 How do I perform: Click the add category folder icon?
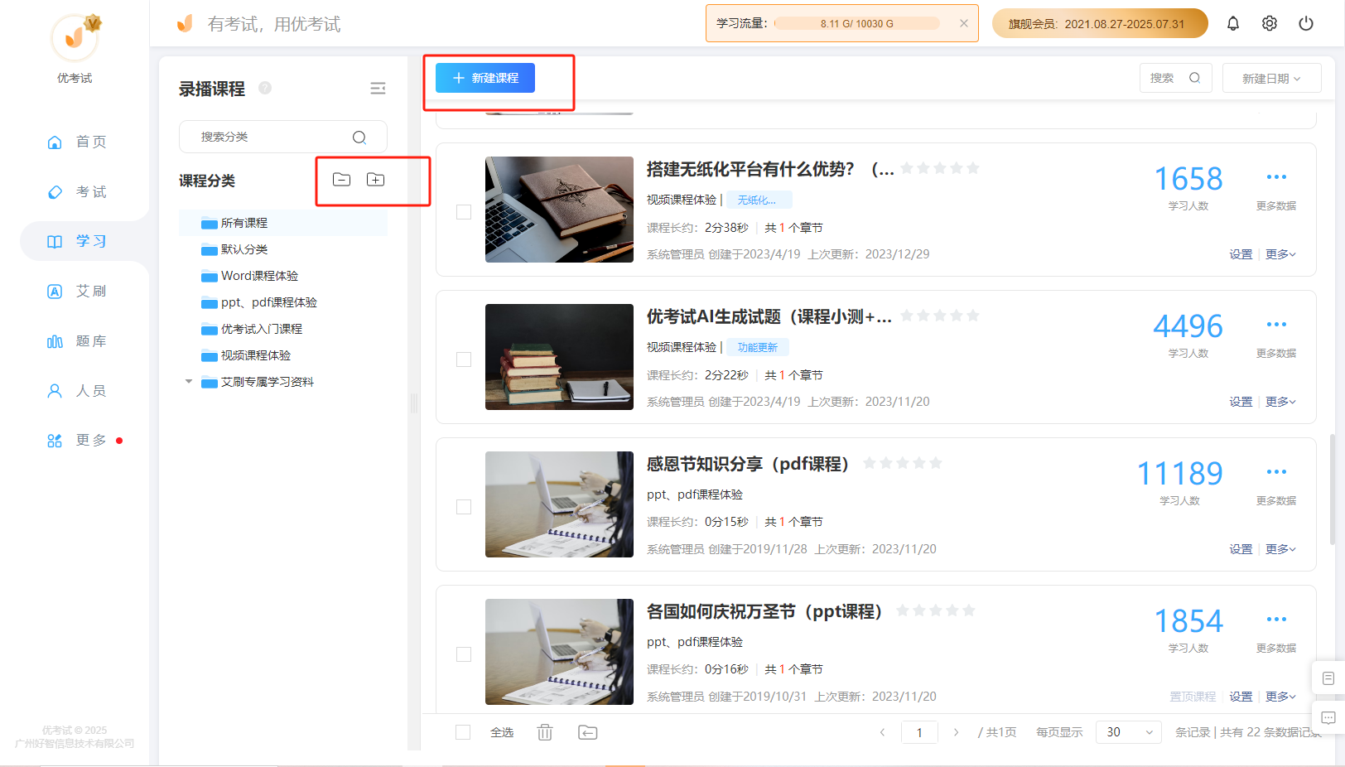pos(375,180)
